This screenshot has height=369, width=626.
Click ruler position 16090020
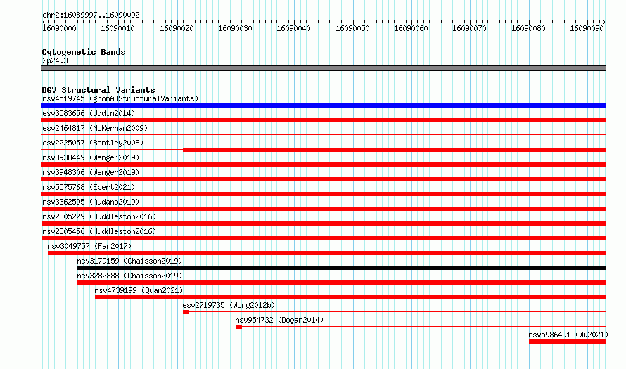click(177, 28)
